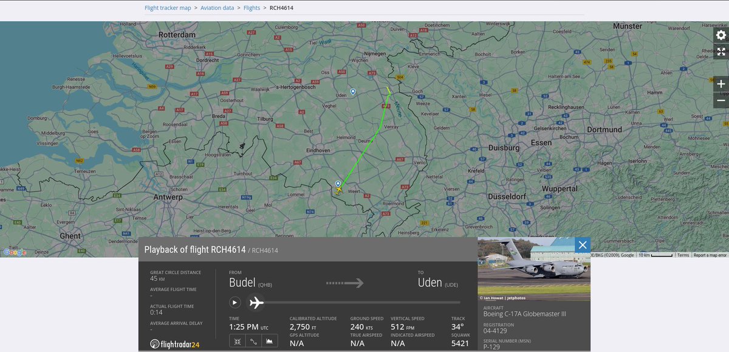This screenshot has width=729, height=352.
Task: Click calibrated altitude 2,750 FT
Action: point(303,327)
